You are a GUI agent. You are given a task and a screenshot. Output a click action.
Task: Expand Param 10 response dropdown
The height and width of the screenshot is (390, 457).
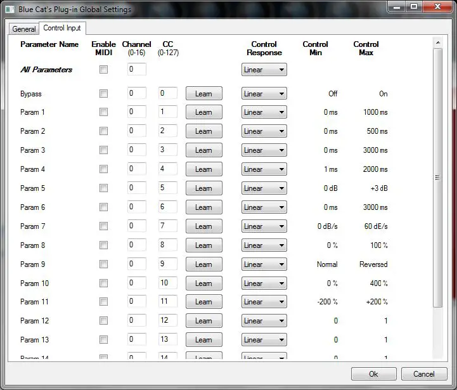[x=264, y=283]
